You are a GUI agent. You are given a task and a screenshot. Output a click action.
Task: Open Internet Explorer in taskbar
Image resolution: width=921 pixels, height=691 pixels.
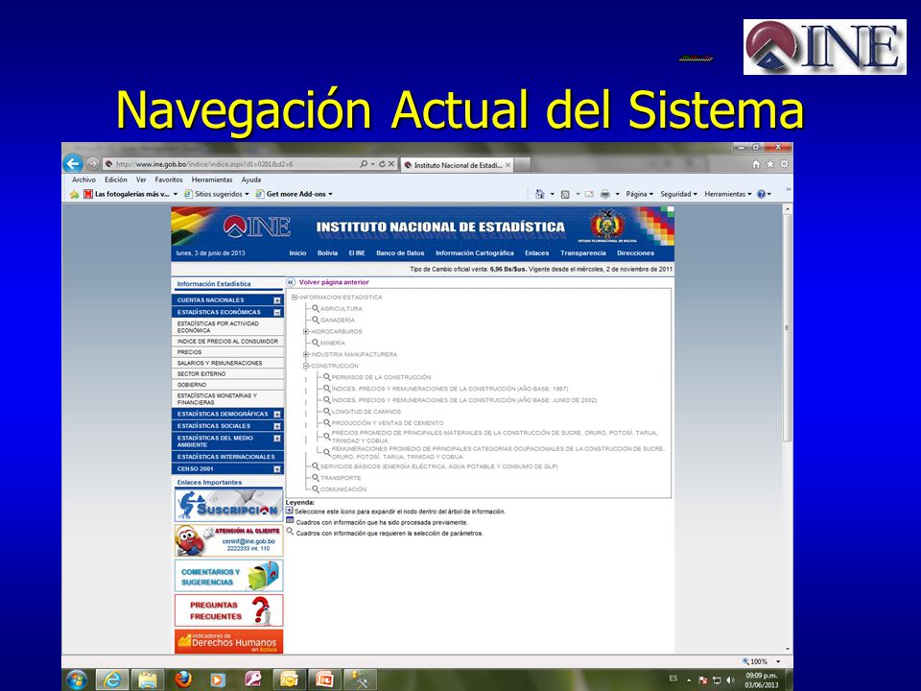tap(111, 679)
